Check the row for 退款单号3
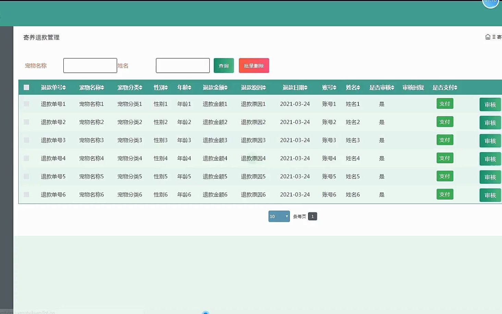 tap(26, 140)
